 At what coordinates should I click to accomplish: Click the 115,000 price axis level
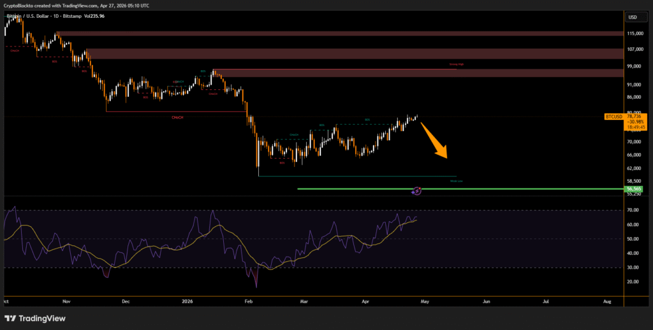[x=635, y=33]
